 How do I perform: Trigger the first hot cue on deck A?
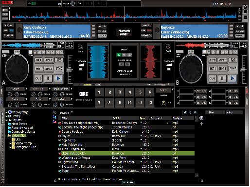click(38, 69)
